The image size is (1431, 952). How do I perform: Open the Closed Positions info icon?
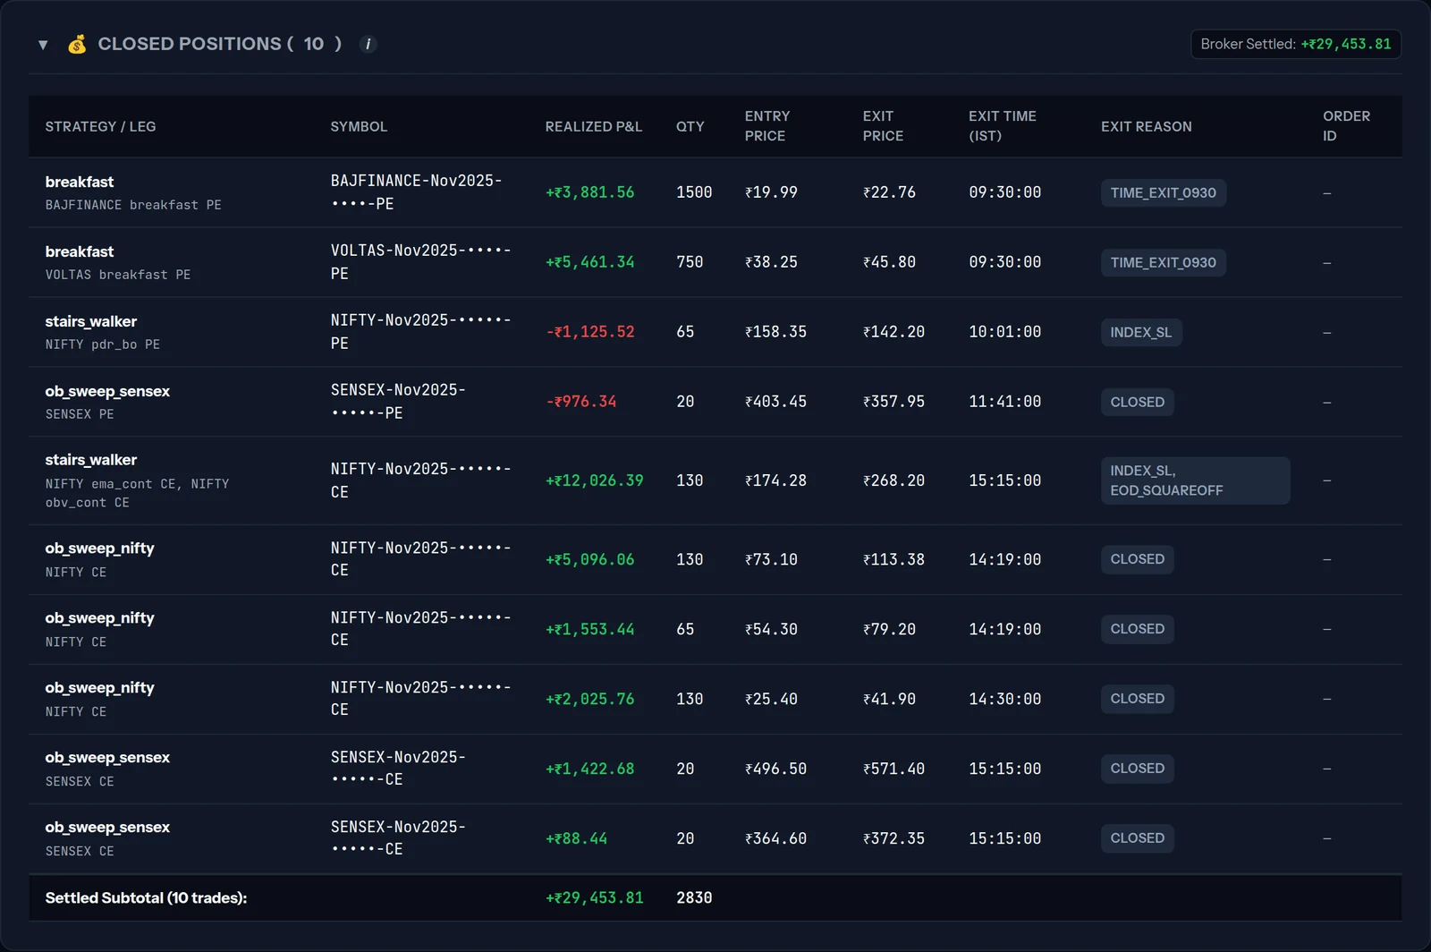368,44
